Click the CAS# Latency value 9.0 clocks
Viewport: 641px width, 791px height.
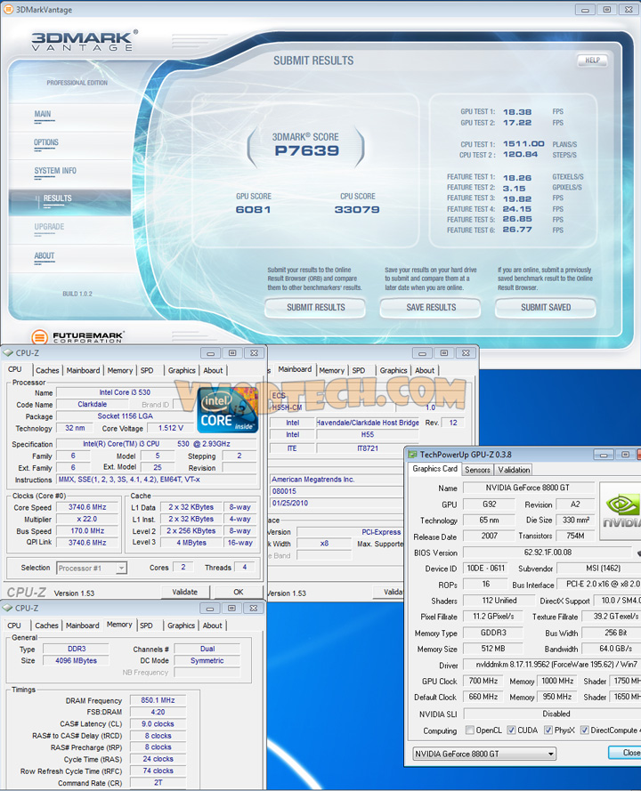pos(158,723)
